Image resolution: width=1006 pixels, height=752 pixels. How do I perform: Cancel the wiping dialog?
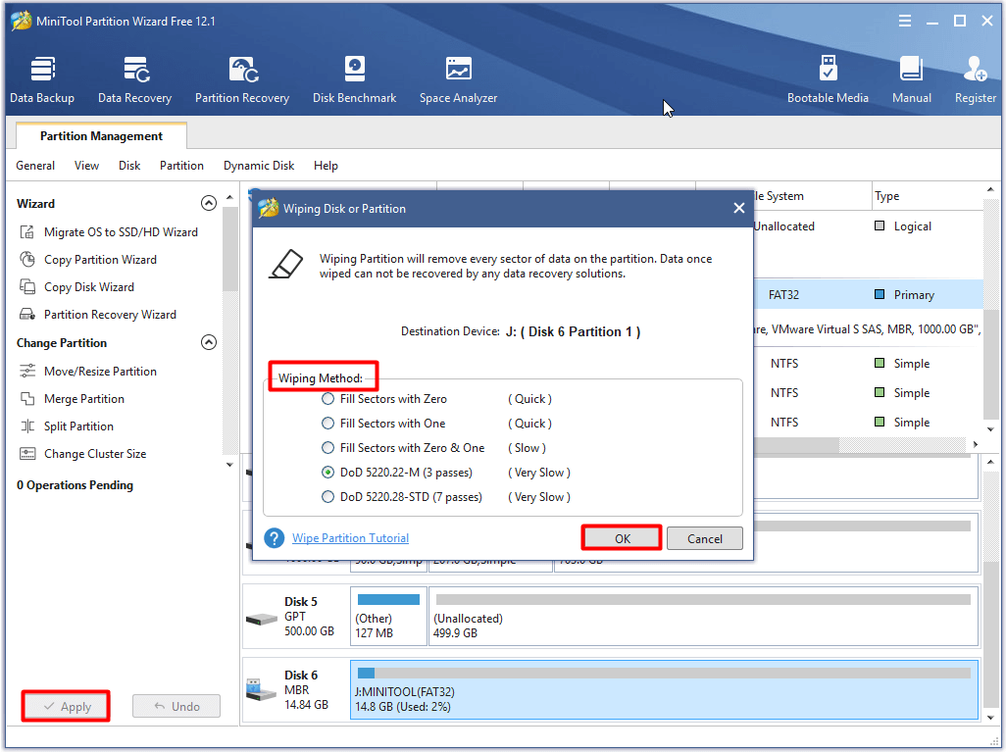click(x=704, y=538)
